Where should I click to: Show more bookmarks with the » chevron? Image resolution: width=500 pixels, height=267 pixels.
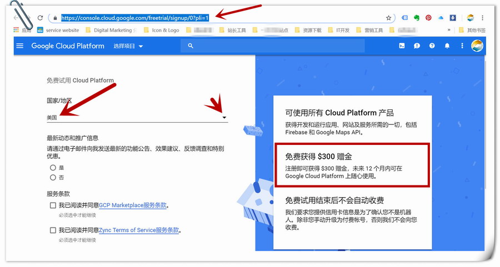point(449,30)
